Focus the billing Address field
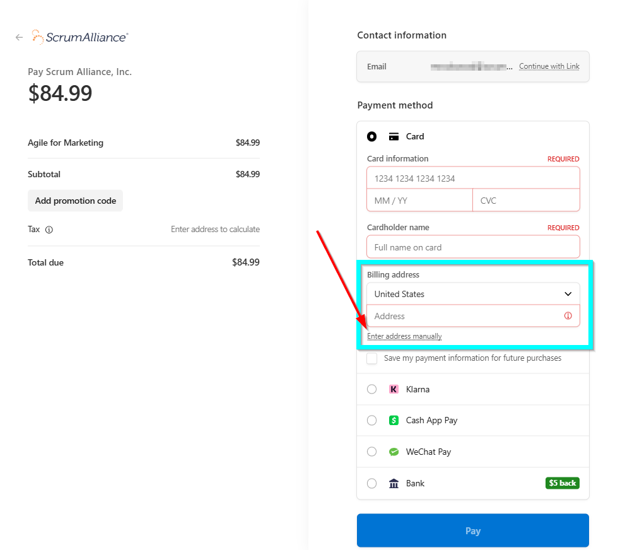The width and height of the screenshot is (625, 550). tap(473, 316)
